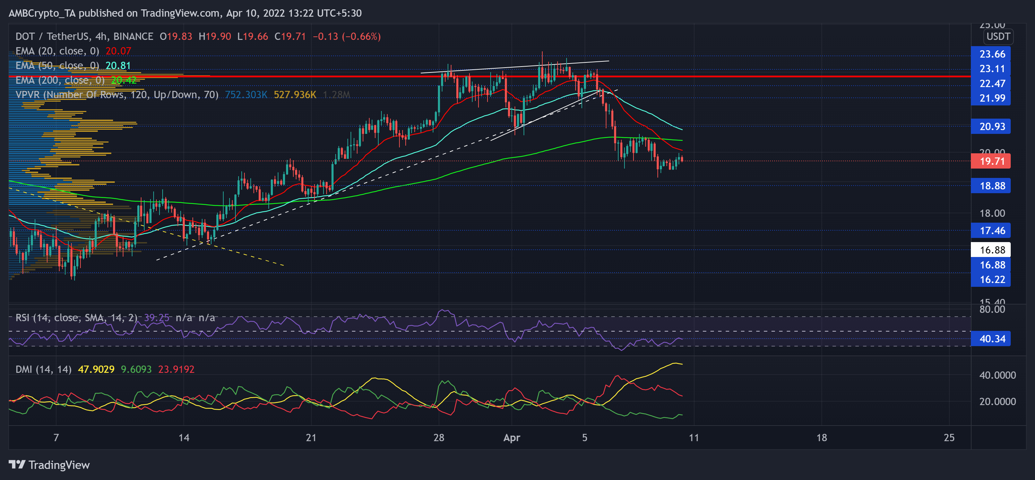Click the EMA (200, close, 0) legend
The image size is (1035, 480).
pos(60,80)
